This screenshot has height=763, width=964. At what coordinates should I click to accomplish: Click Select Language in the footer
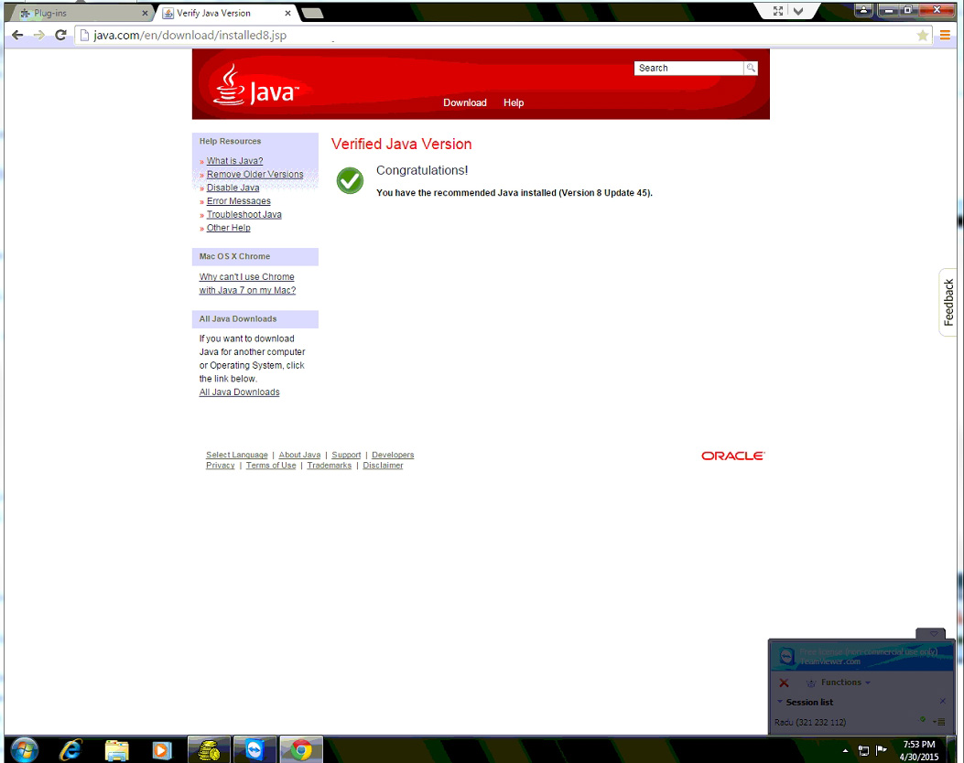[237, 456]
